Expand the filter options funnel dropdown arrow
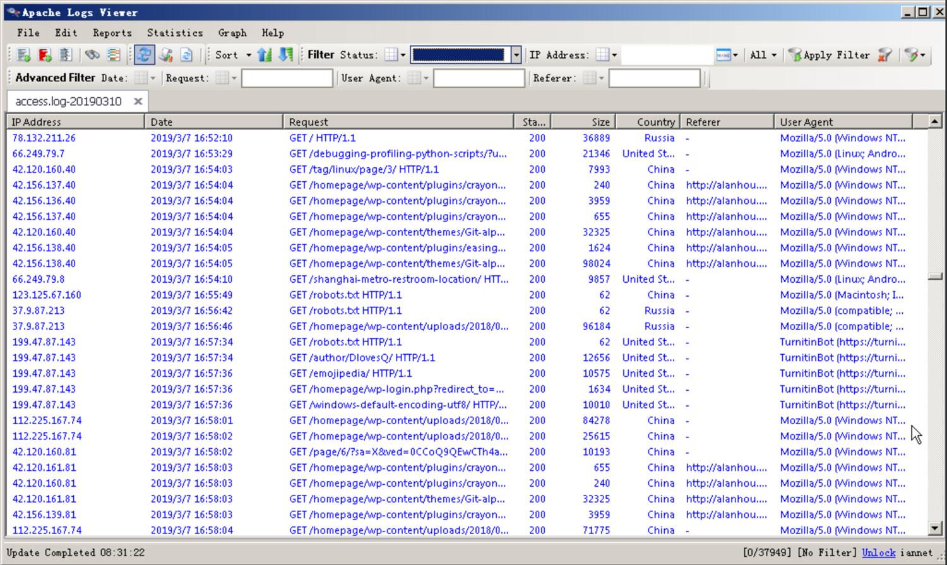Viewport: 947px width, 565px height. click(x=922, y=55)
